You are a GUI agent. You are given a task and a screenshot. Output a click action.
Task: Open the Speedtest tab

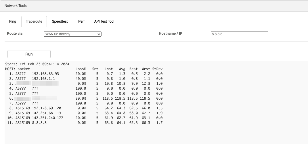(60, 21)
